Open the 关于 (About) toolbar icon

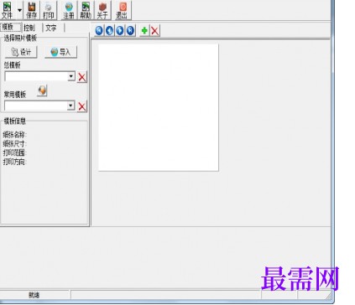[102, 10]
